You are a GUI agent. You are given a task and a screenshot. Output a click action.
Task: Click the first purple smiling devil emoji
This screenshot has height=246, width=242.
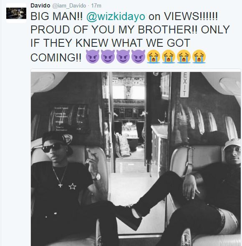point(93,56)
